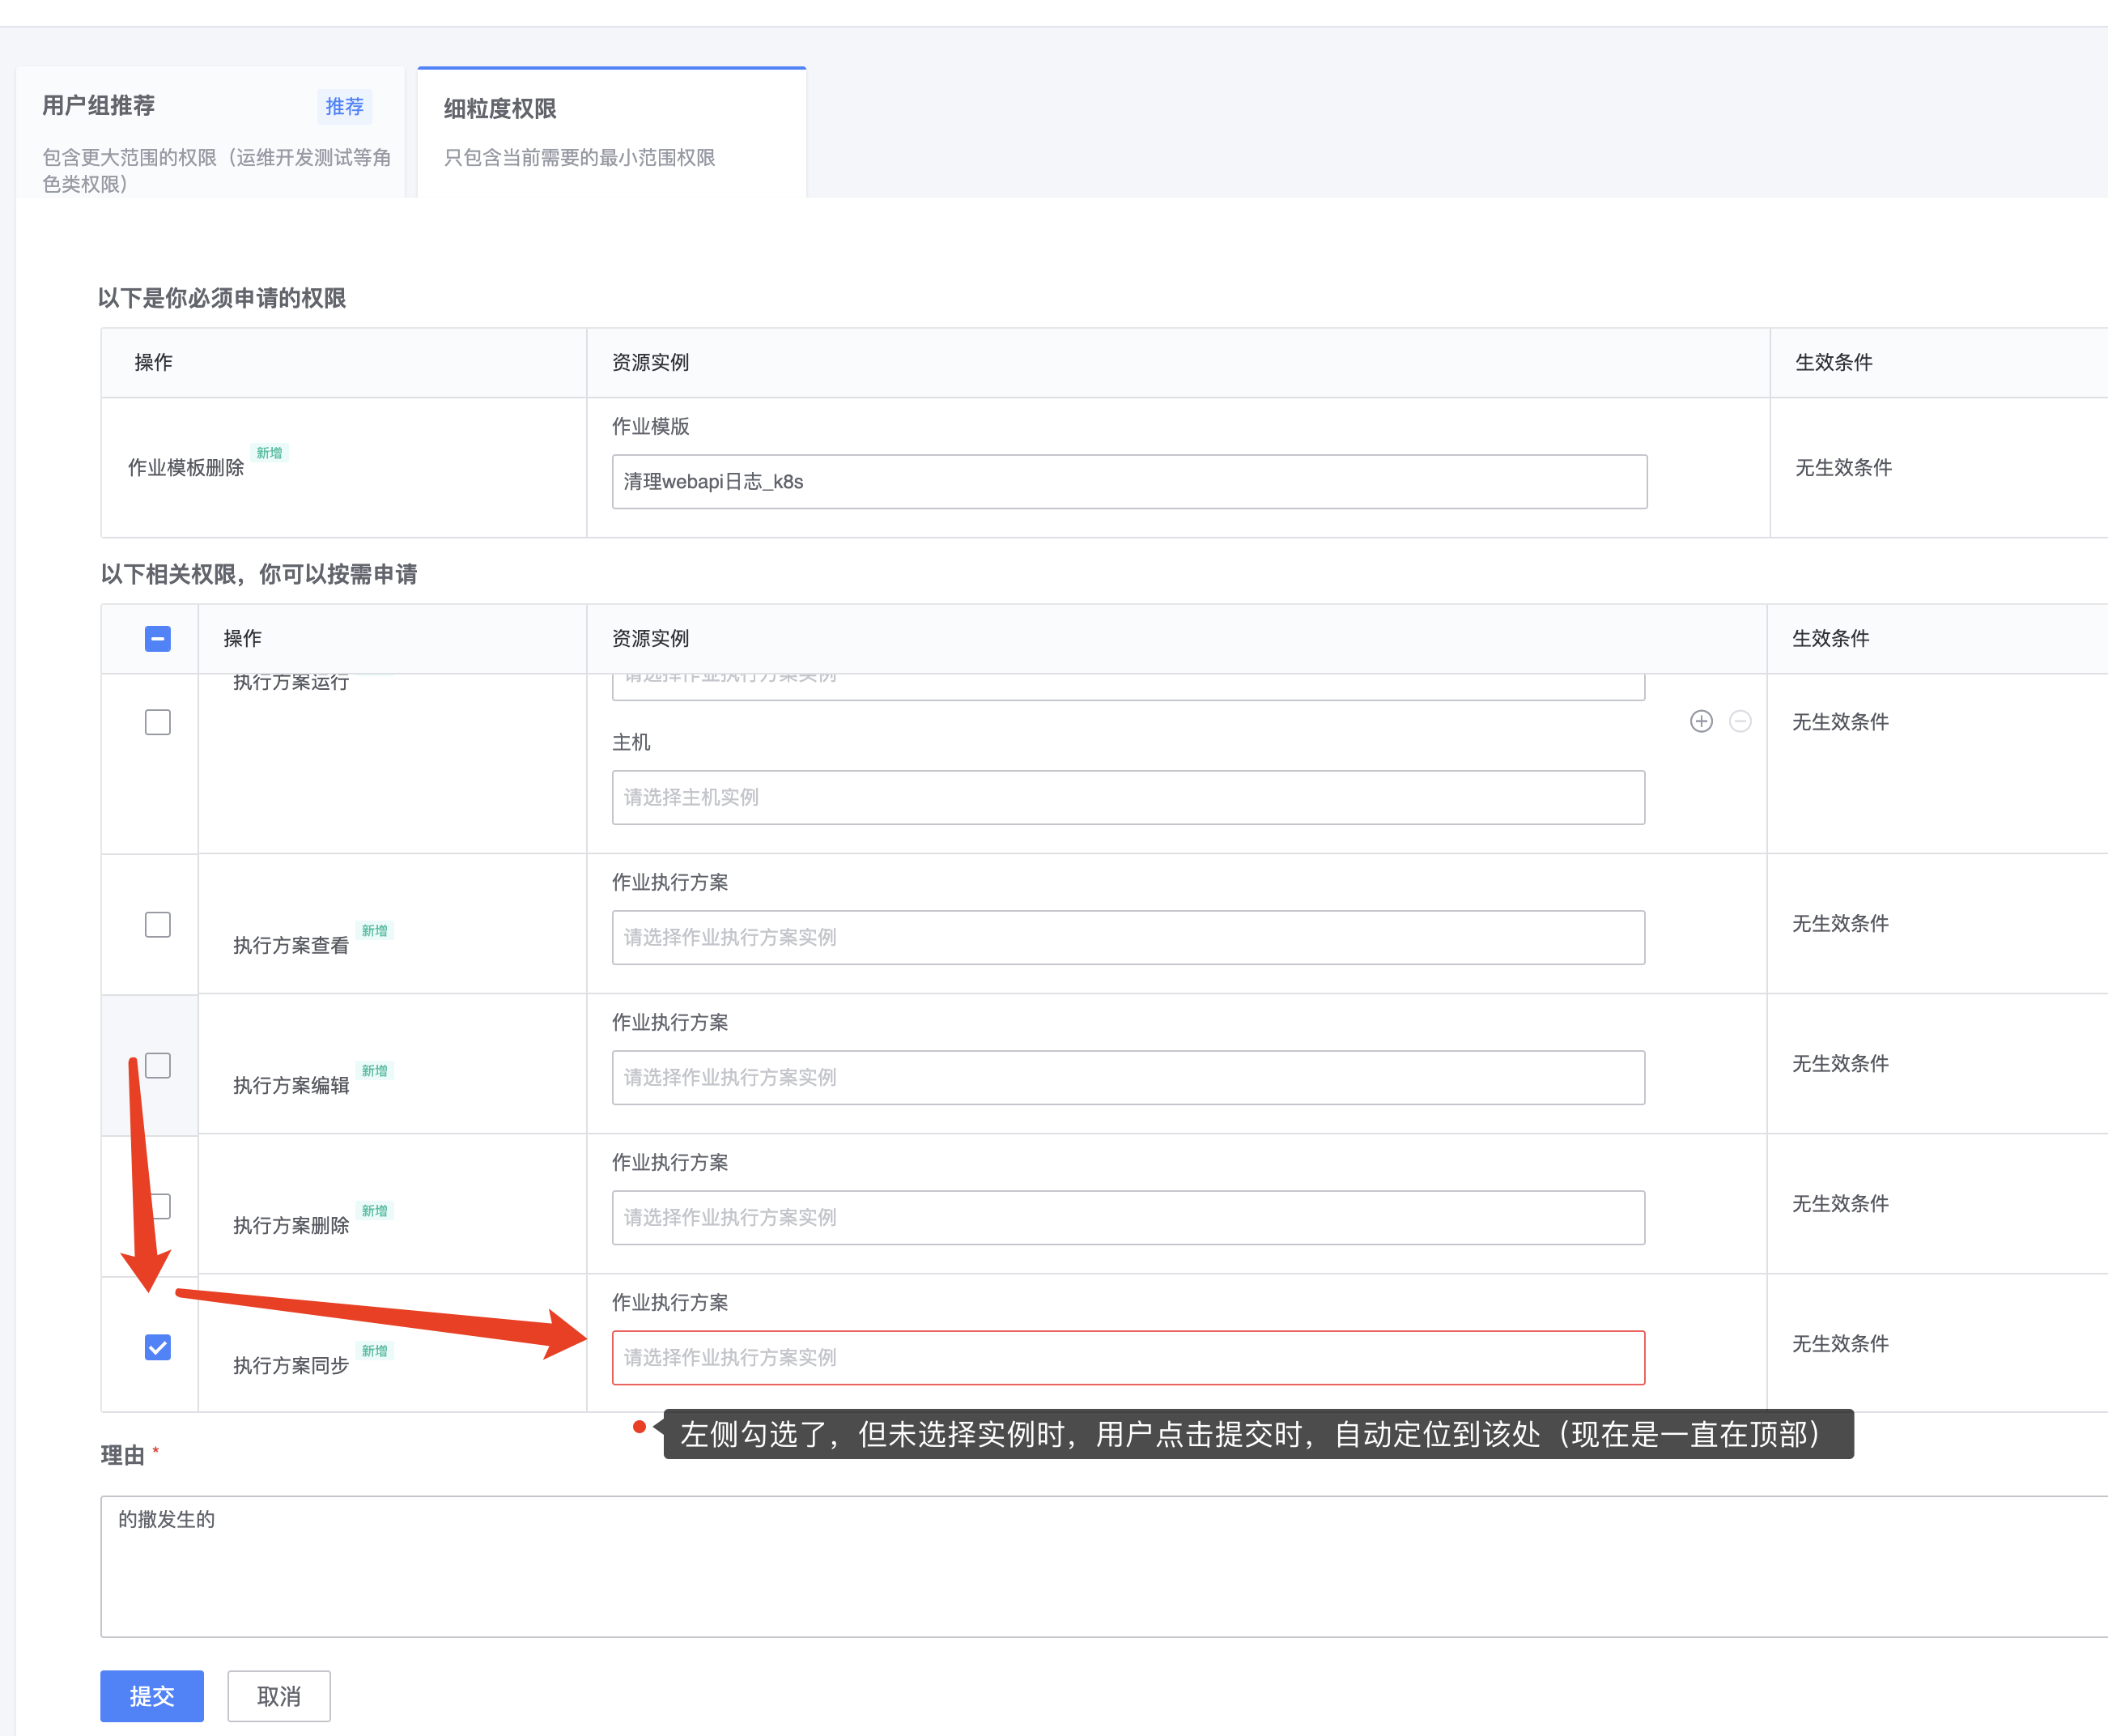Enable the 执行方案运行 permission checkbox
This screenshot has height=1736, width=2108.
157,722
